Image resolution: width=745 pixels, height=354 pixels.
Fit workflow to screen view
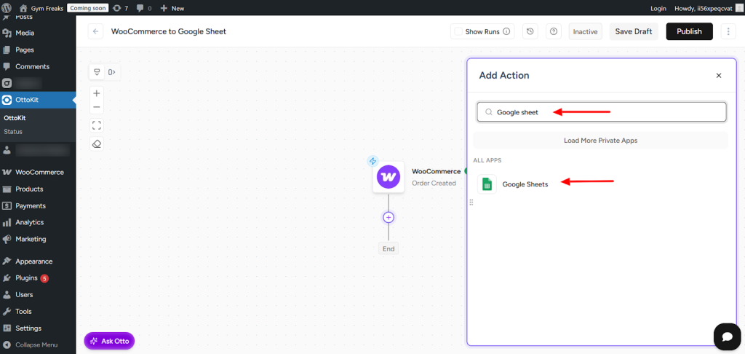coord(97,125)
